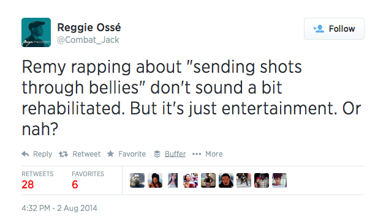Viewport: 386px width, 222px height.
Task: Click the Reply arrow icon
Action: click(25, 154)
